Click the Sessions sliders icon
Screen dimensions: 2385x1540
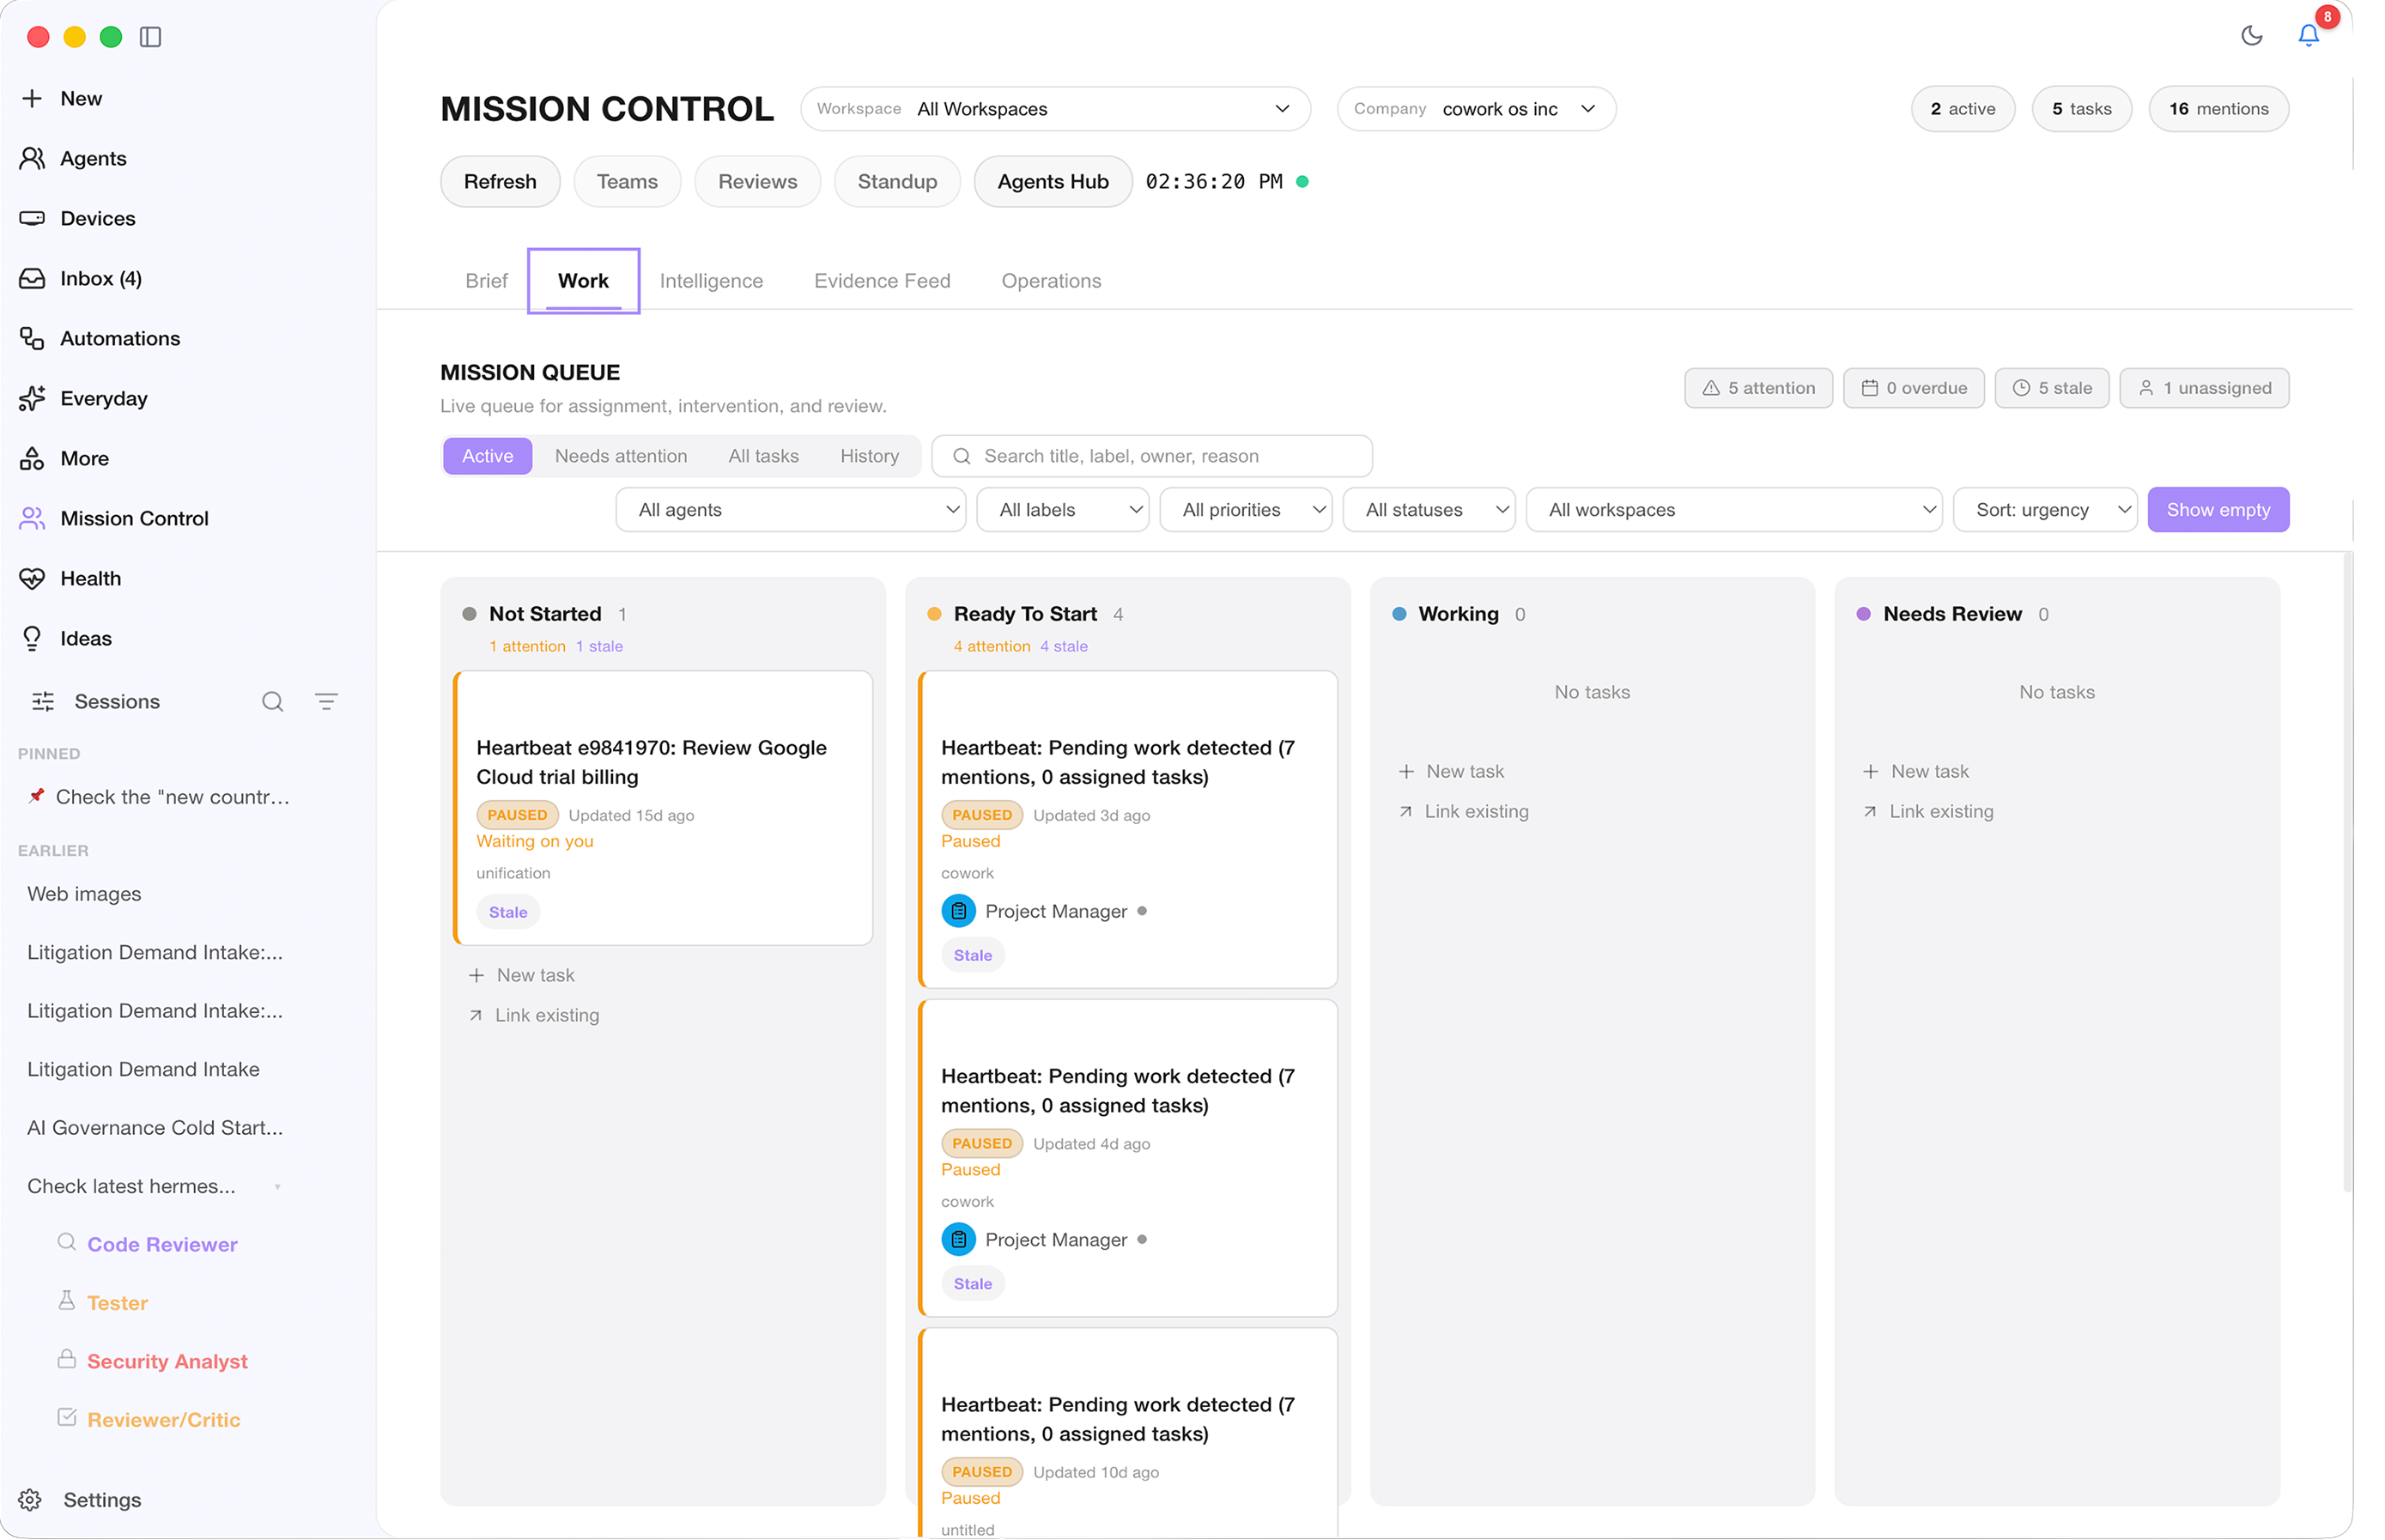pyautogui.click(x=43, y=702)
